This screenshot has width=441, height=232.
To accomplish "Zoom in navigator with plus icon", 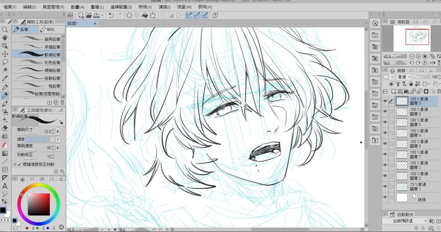I will (x=418, y=56).
